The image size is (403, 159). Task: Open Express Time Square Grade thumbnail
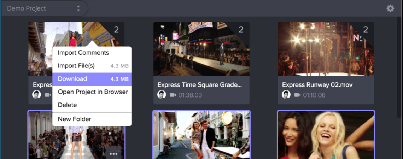[201, 49]
